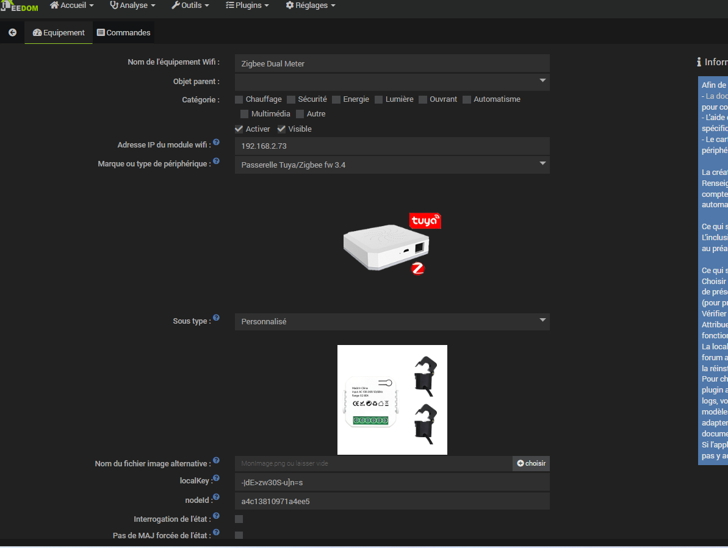
Task: Check the Sécurité category
Action: point(291,100)
